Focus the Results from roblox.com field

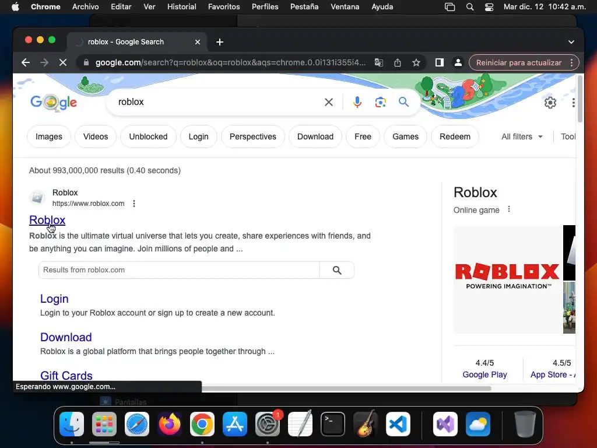click(x=179, y=269)
